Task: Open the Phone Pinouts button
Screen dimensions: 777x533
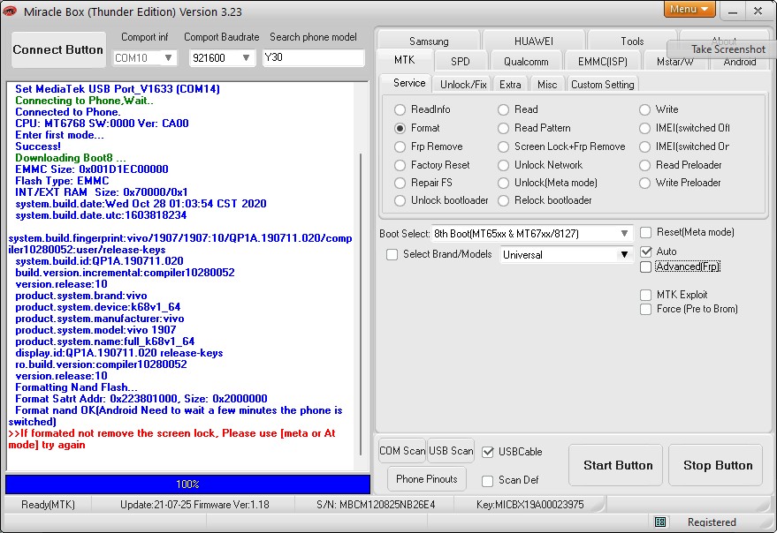Action: [427, 479]
